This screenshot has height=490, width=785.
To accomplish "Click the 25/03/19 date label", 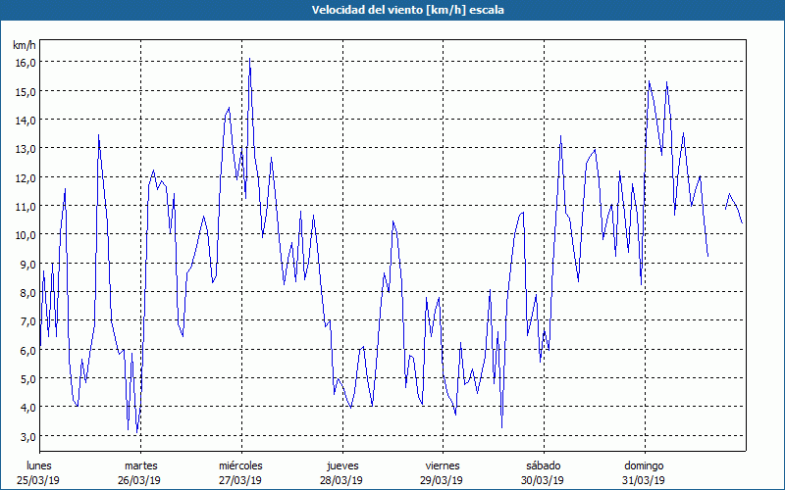I will [x=39, y=480].
